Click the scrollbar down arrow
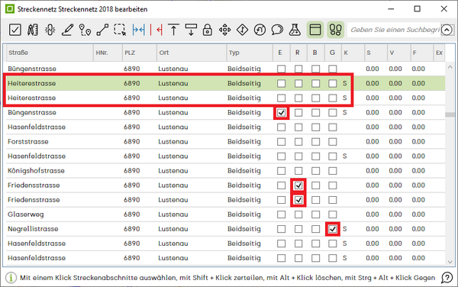 [x=450, y=262]
